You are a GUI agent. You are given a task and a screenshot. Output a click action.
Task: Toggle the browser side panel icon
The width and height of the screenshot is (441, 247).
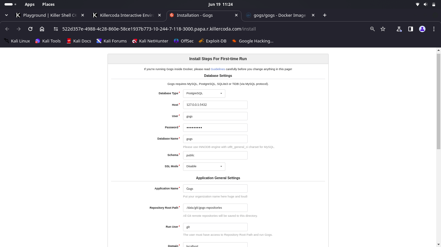(411, 29)
